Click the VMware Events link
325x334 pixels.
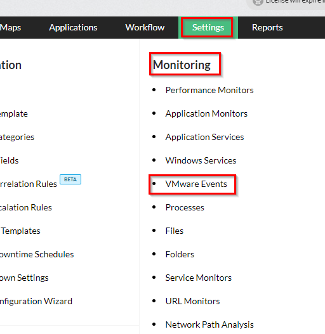(196, 184)
